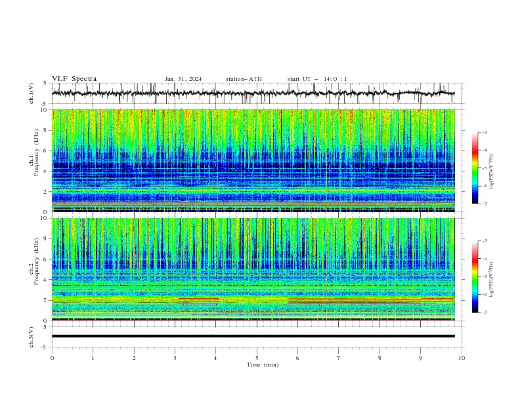Click the red 2 kHz band in ch.2 near minute 3.5
Image resolution: width=520 pixels, height=402 pixels.
pyautogui.click(x=199, y=300)
